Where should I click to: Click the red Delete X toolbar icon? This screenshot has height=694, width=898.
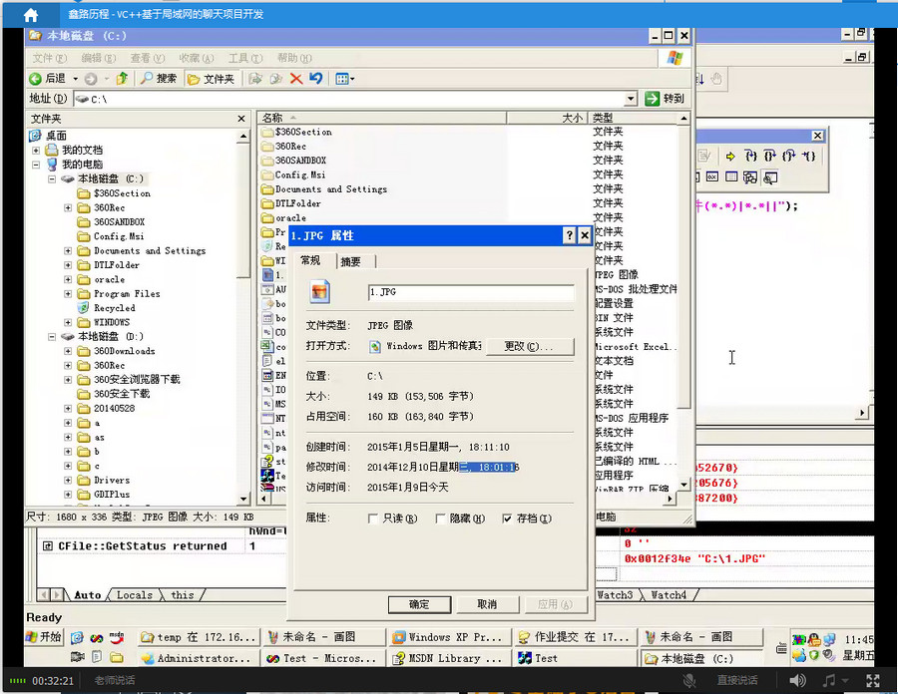click(295, 79)
